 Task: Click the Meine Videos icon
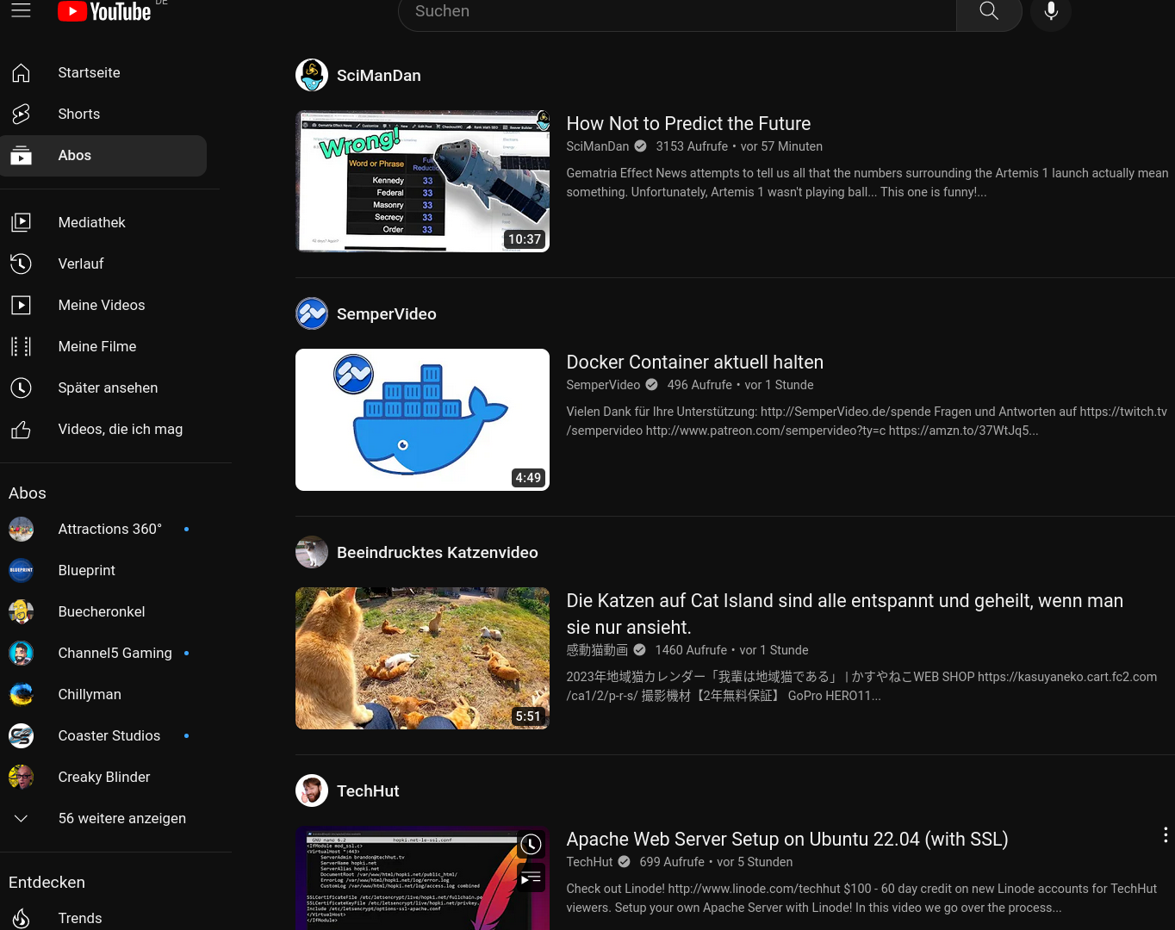click(x=21, y=306)
